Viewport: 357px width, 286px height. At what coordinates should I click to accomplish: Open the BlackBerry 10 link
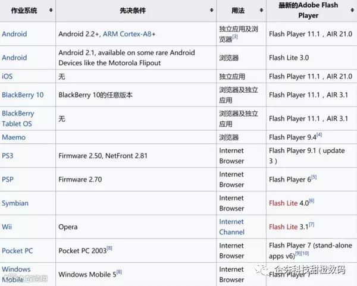[23, 95]
